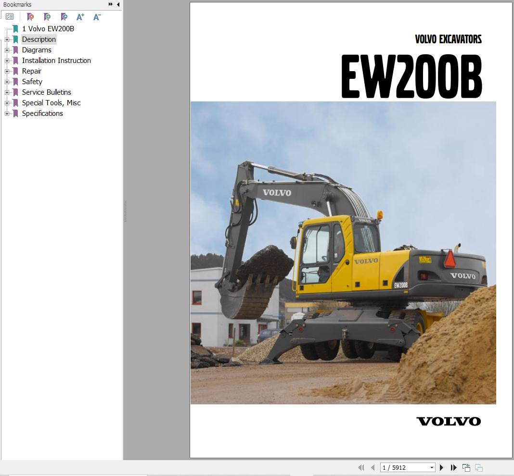This screenshot has width=514, height=476.
Task: Go to the next page
Action: [x=441, y=467]
